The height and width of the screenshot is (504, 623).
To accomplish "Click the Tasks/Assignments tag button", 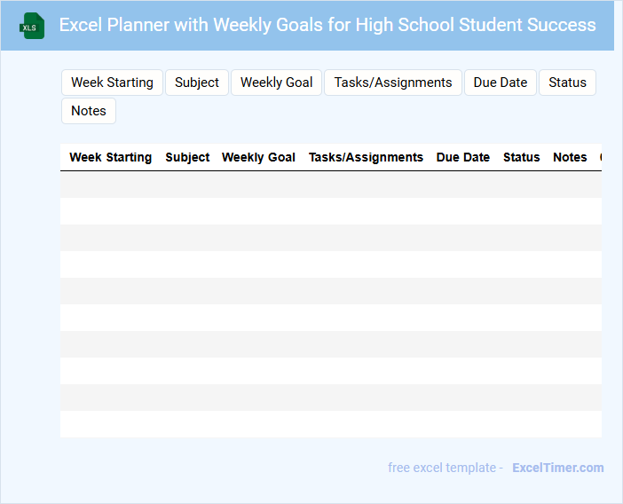I will click(x=393, y=83).
